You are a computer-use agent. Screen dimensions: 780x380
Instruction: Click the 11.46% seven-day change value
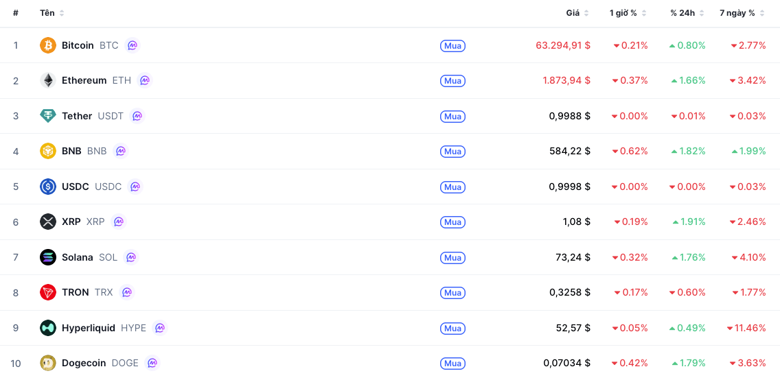click(x=746, y=328)
